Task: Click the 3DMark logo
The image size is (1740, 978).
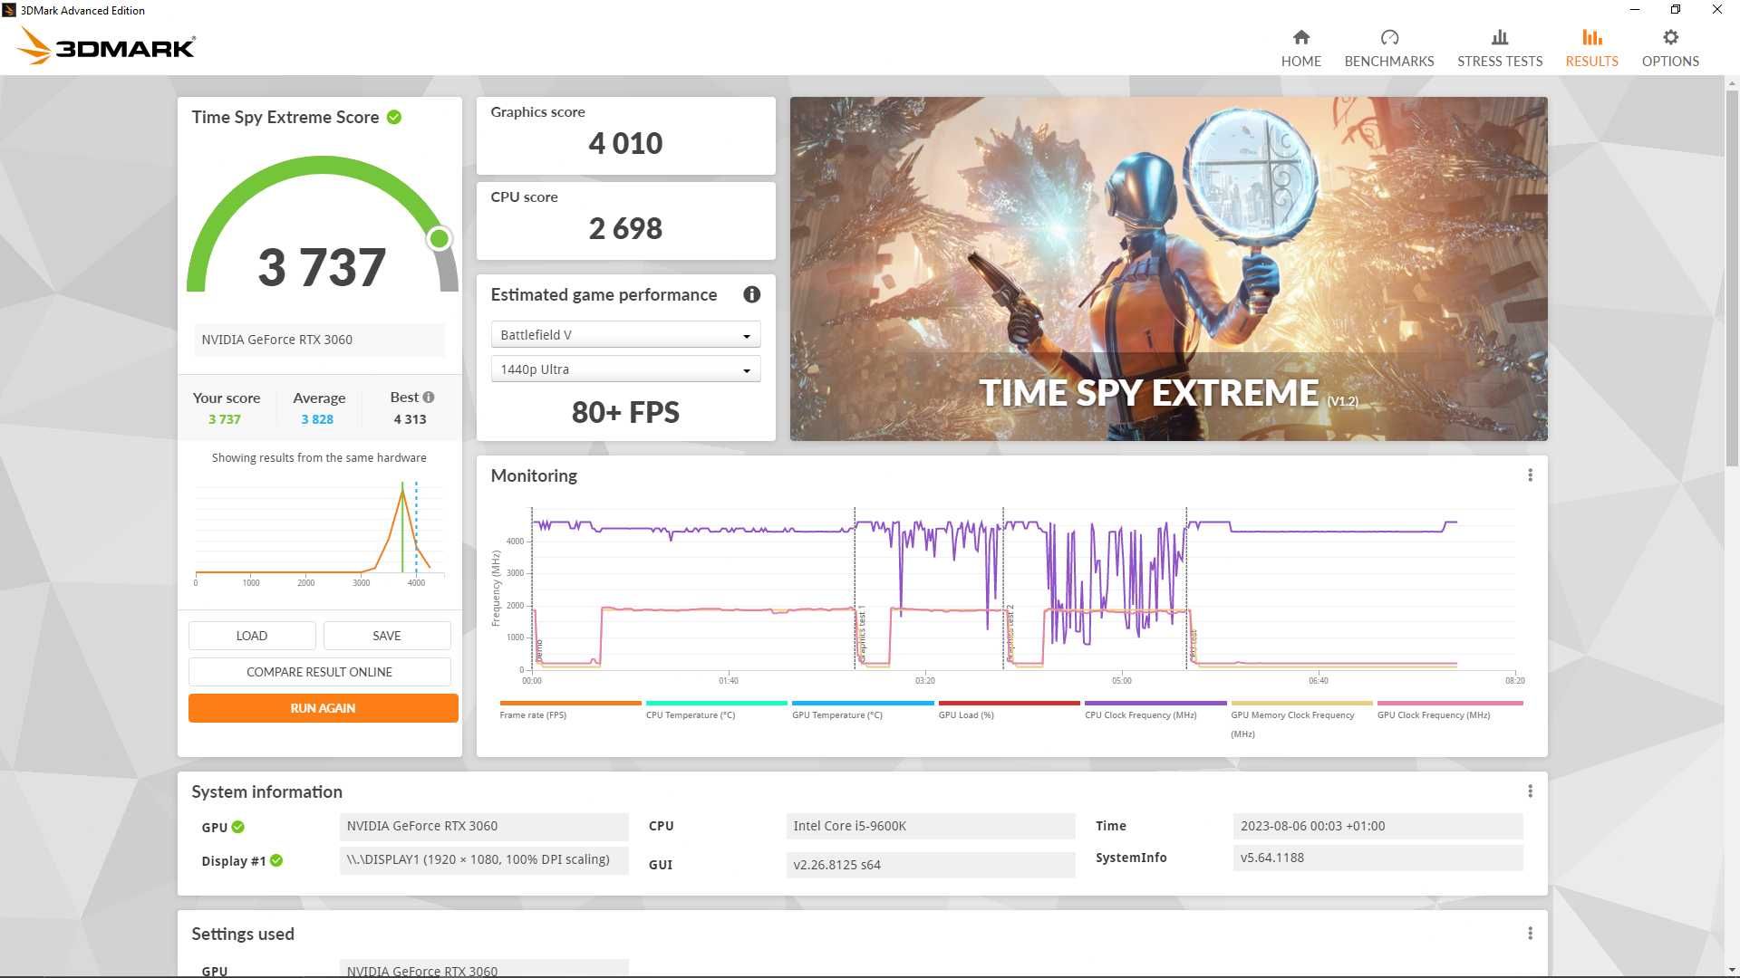Action: click(107, 45)
